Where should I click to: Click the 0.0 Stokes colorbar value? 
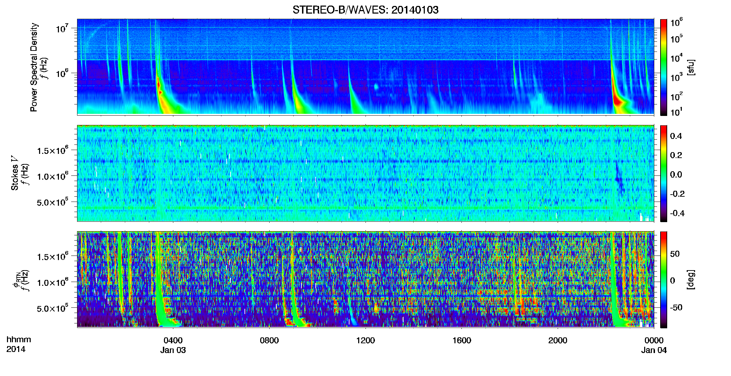click(676, 175)
